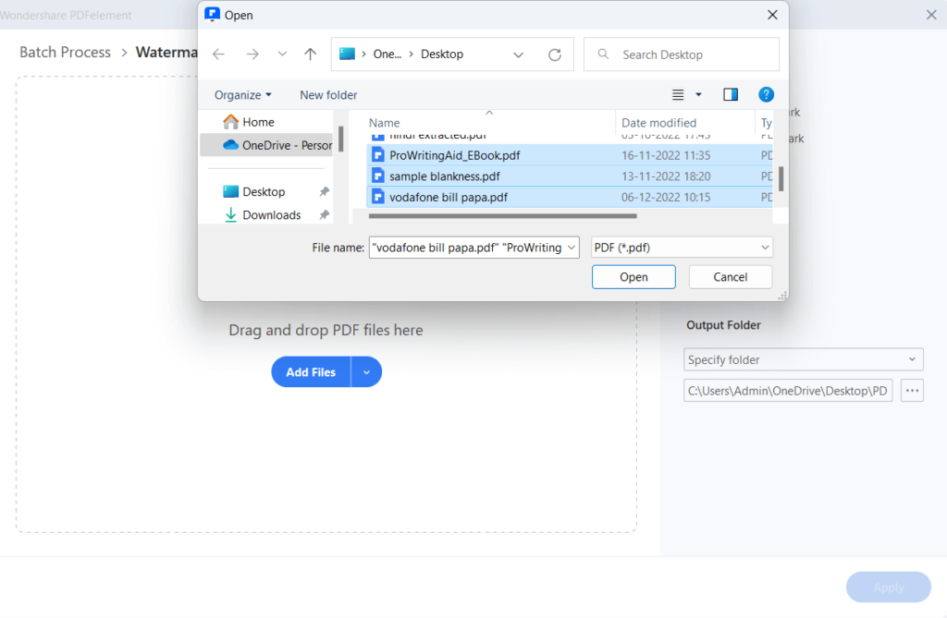Toggle the preview pane icon
The height and width of the screenshot is (618, 947).
(x=731, y=95)
